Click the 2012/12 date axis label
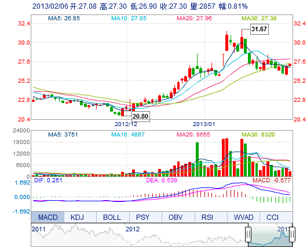This screenshot has width=307, height=247. point(126,124)
